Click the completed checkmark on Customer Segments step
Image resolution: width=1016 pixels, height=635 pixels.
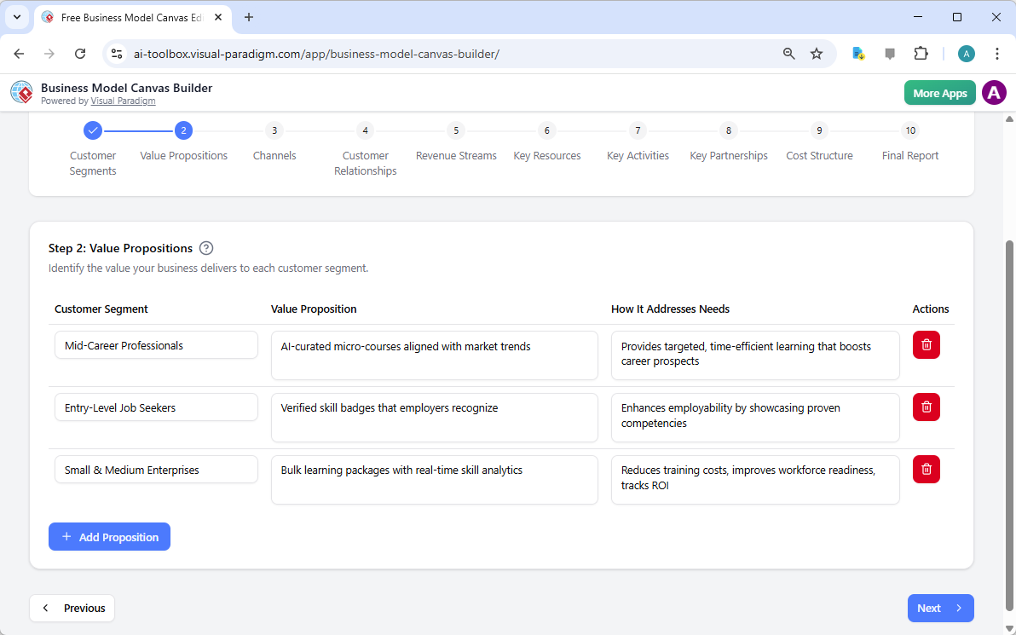click(92, 130)
